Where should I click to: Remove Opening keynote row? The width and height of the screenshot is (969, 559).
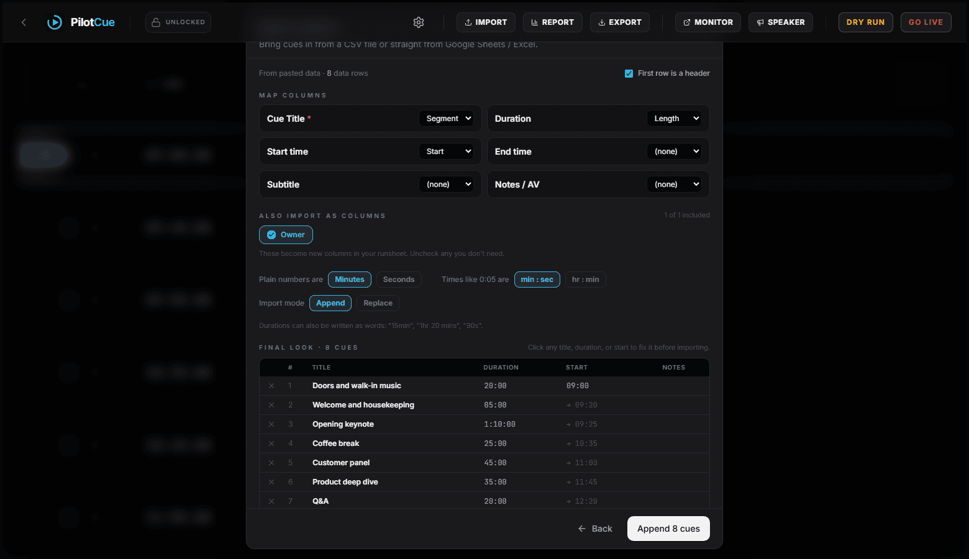(271, 424)
